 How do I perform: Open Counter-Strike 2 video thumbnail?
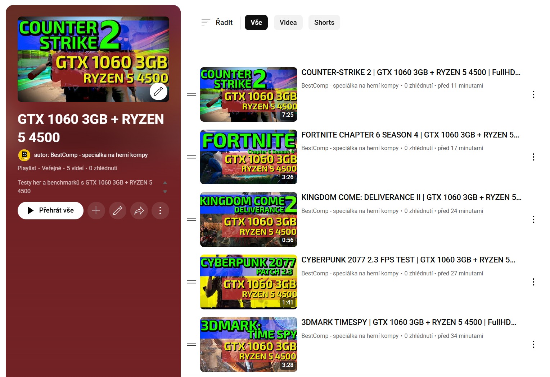[249, 94]
